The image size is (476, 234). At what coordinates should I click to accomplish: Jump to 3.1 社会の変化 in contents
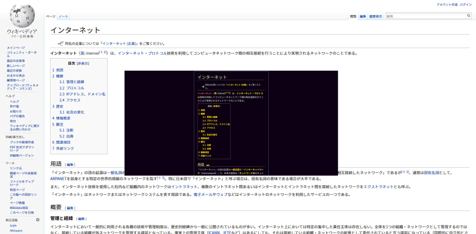(72, 112)
